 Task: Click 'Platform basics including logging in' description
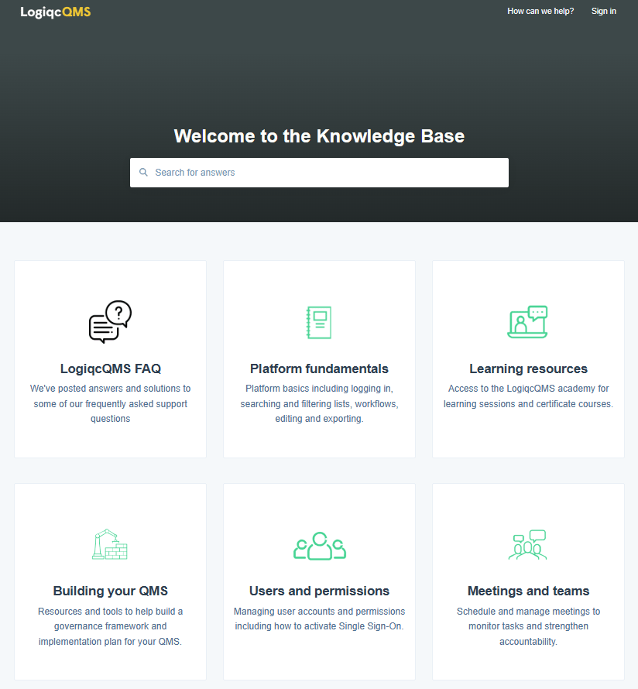coord(319,403)
